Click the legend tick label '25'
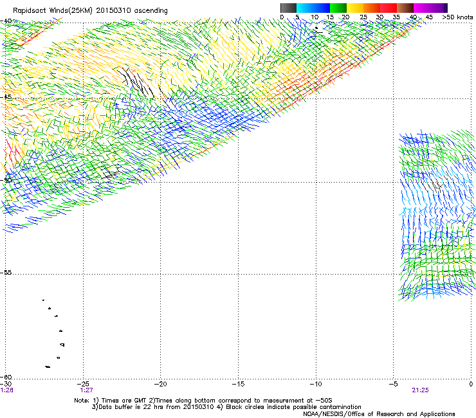This screenshot has width=476, height=418. pyautogui.click(x=363, y=17)
